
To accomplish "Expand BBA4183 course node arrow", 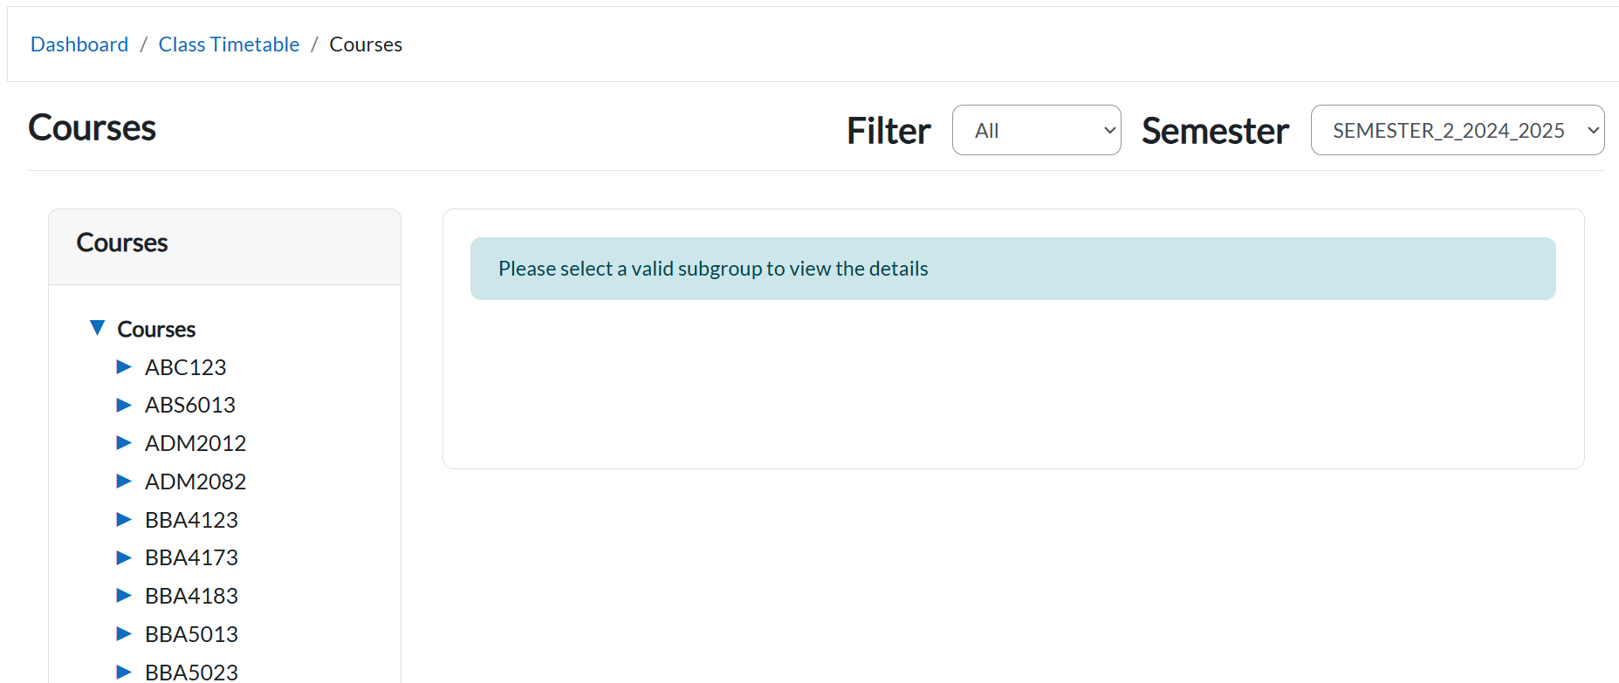I will (124, 596).
